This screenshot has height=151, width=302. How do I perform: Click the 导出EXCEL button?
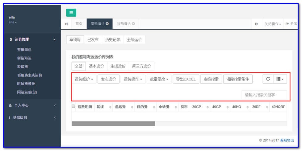(186, 79)
